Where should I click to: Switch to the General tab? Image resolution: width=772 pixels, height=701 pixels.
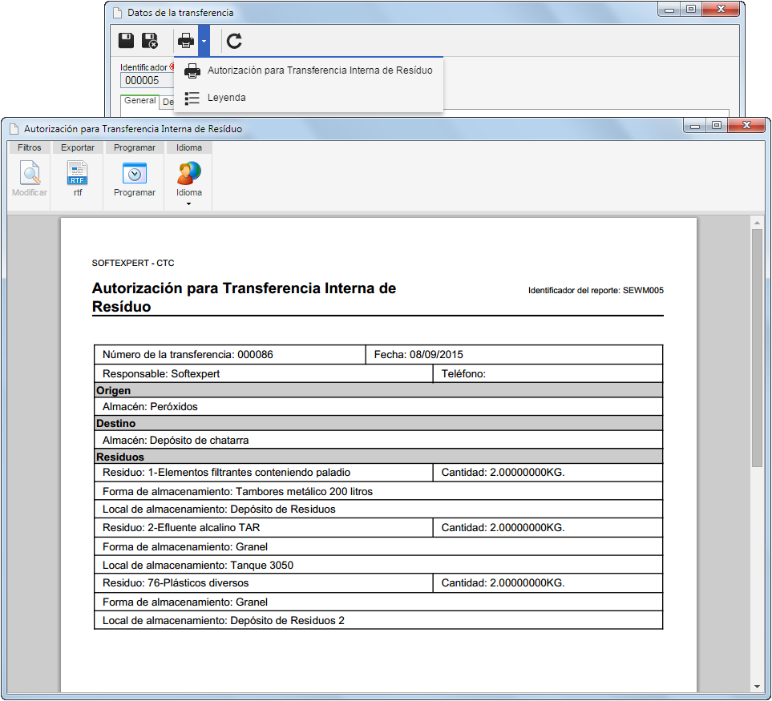[139, 100]
